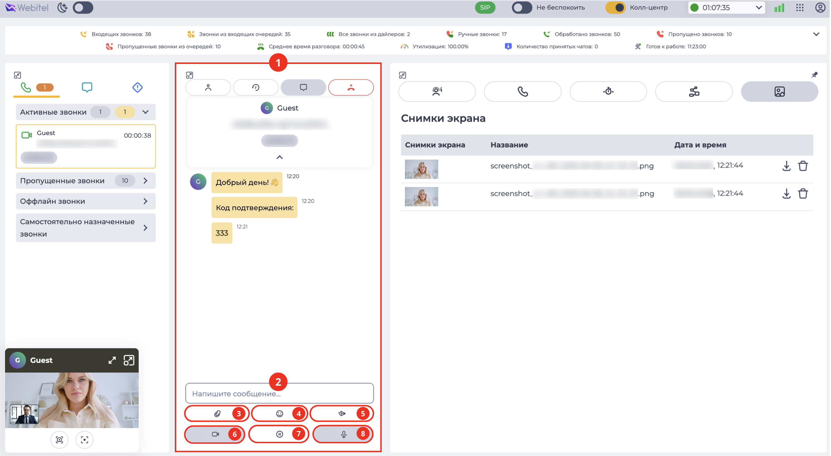Pop out the Guest video window
This screenshot has width=831, height=456.
click(129, 360)
